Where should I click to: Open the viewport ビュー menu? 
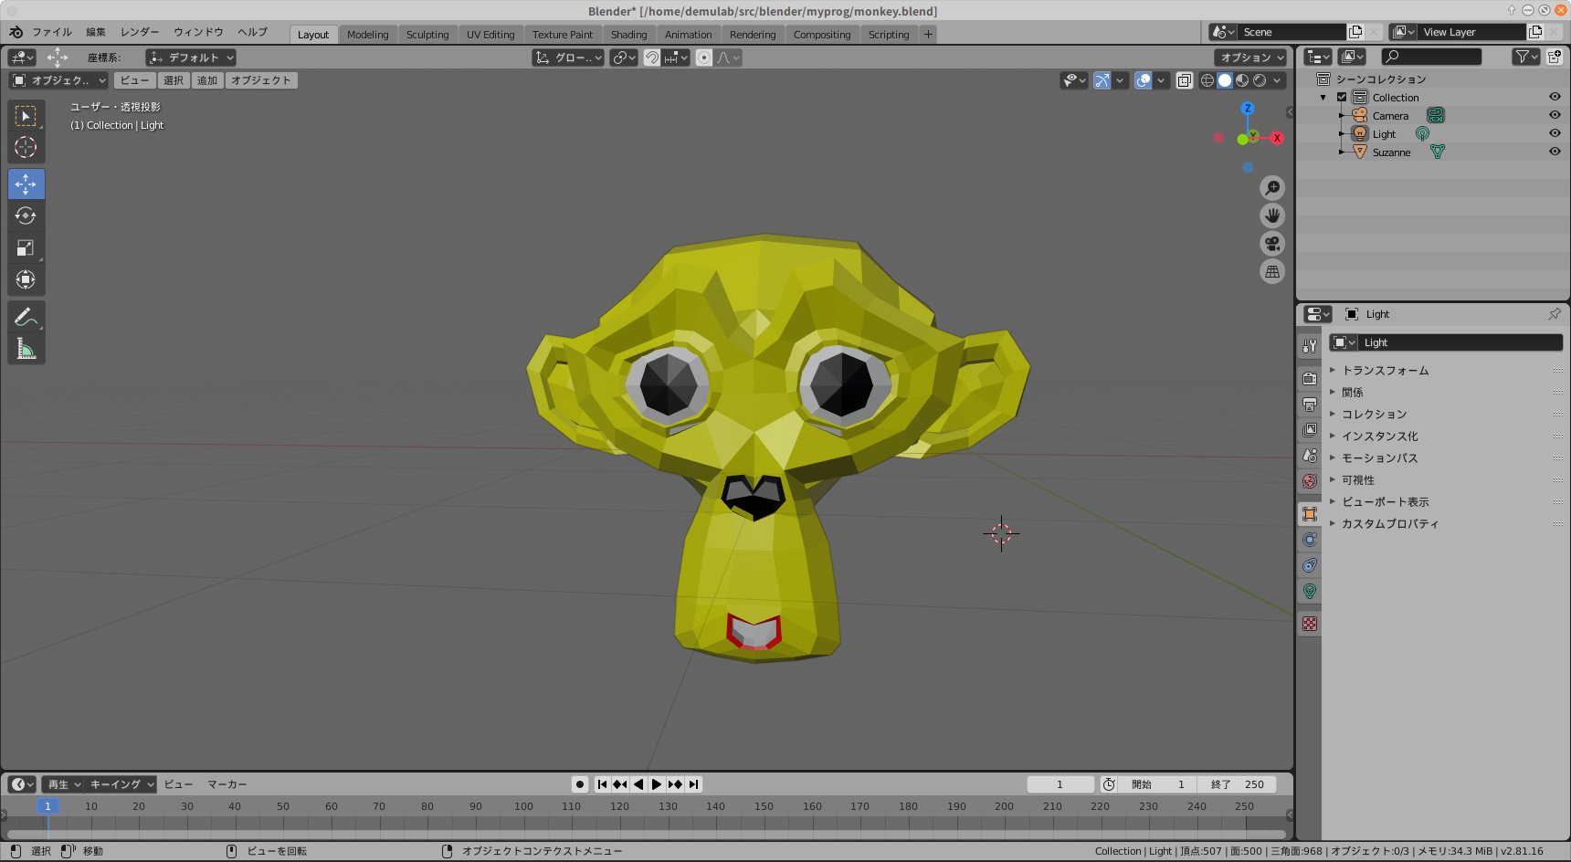(x=134, y=80)
